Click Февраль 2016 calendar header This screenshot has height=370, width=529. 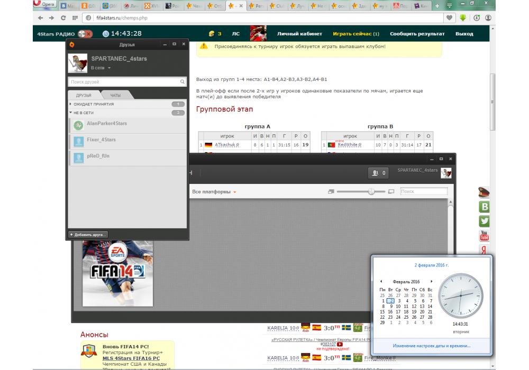tap(406, 282)
